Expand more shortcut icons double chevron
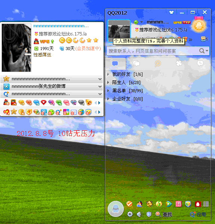The image size is (215, 224). pyautogui.click(x=190, y=40)
